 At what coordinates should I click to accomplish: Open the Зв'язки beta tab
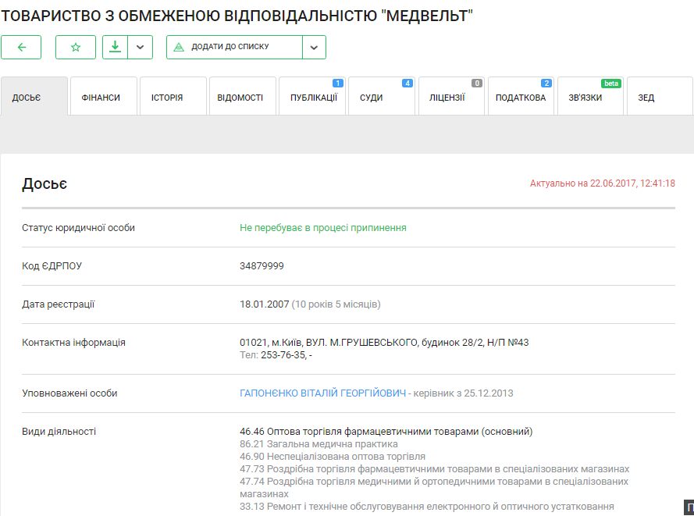tap(585, 98)
